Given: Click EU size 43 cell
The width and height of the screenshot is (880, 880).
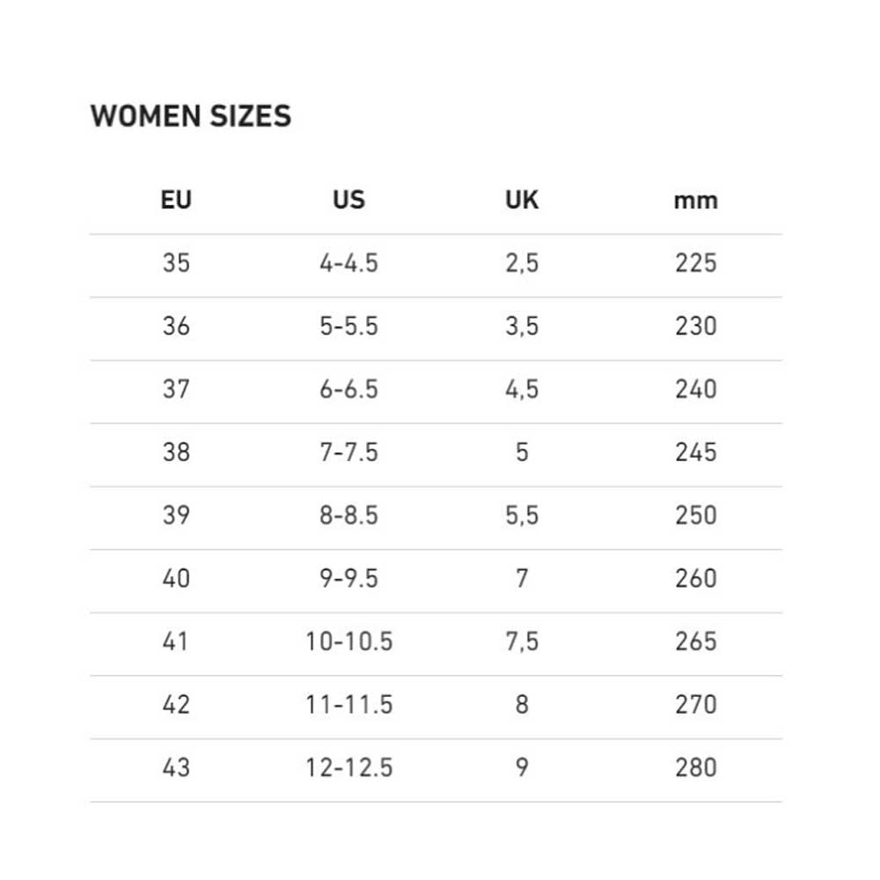Looking at the screenshot, I should 176,767.
